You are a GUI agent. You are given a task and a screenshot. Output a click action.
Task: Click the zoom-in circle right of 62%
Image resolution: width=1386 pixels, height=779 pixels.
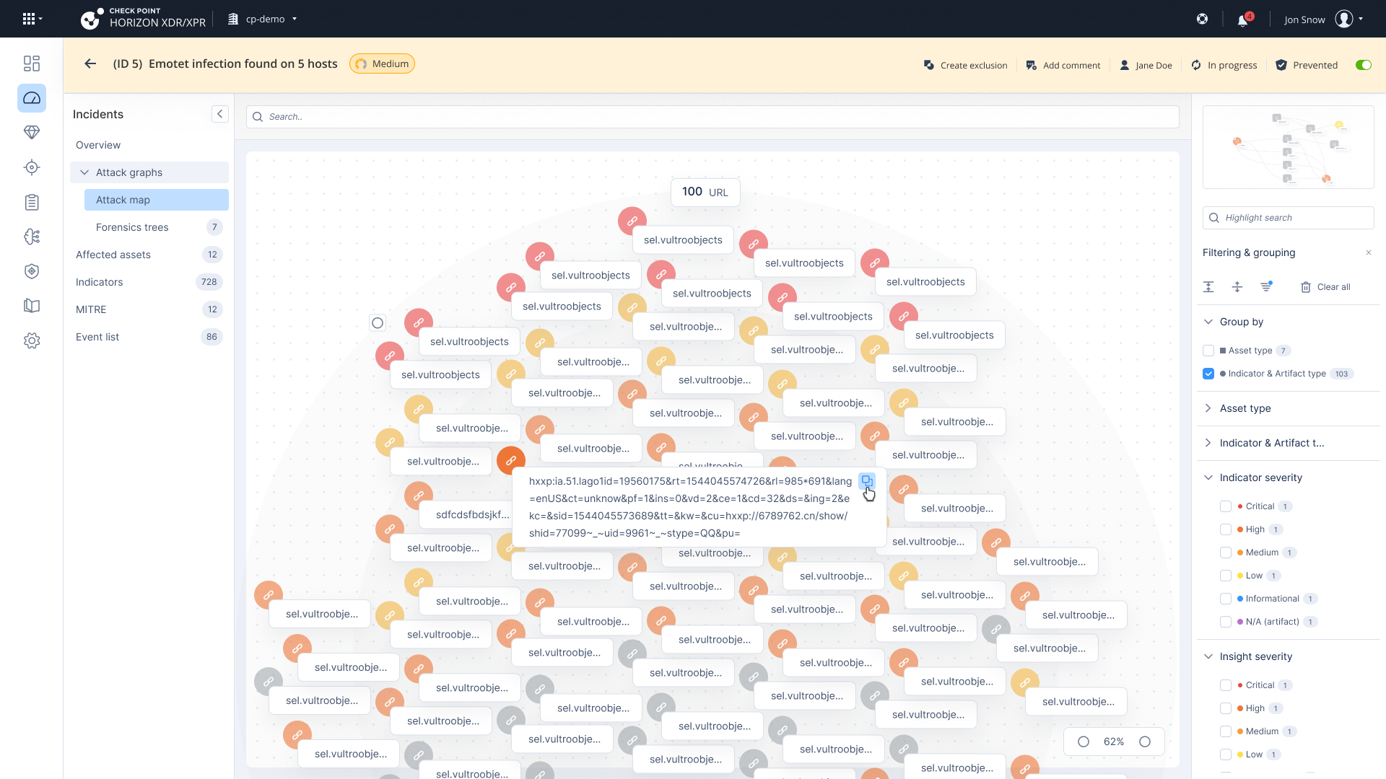click(x=1145, y=741)
